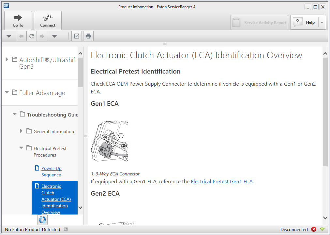Click the back navigation arrow
Image resolution: width=330 pixels, height=235 pixels.
22,36
